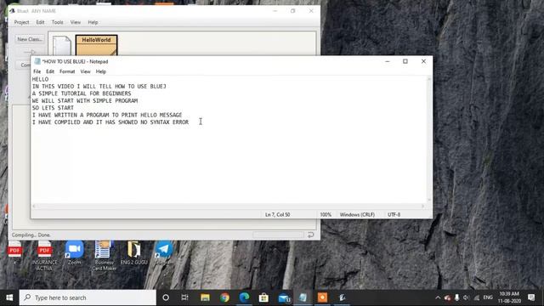Click the line 'I HAVE COMPILED AND IT HAS SHOWED NO SYNTAX ERROR'
Viewport: 544px width, 306px height.
(x=110, y=122)
